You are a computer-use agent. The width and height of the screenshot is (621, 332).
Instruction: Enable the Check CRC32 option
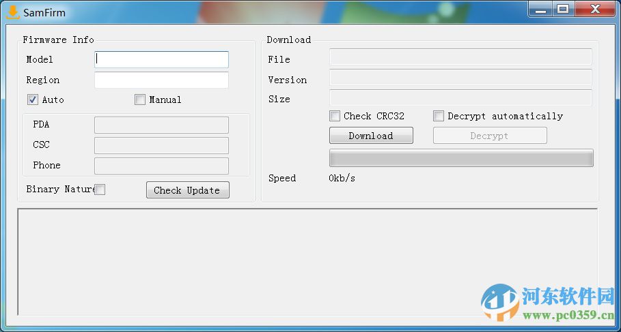(335, 116)
